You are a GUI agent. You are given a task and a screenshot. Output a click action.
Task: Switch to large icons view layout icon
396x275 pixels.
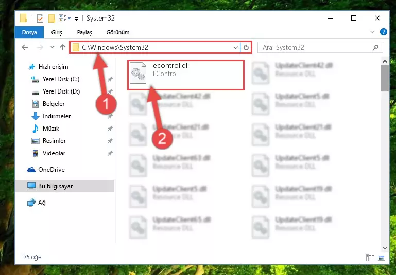382,258
